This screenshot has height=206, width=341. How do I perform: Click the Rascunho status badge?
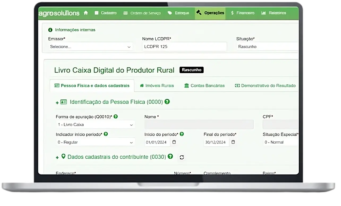[191, 70]
